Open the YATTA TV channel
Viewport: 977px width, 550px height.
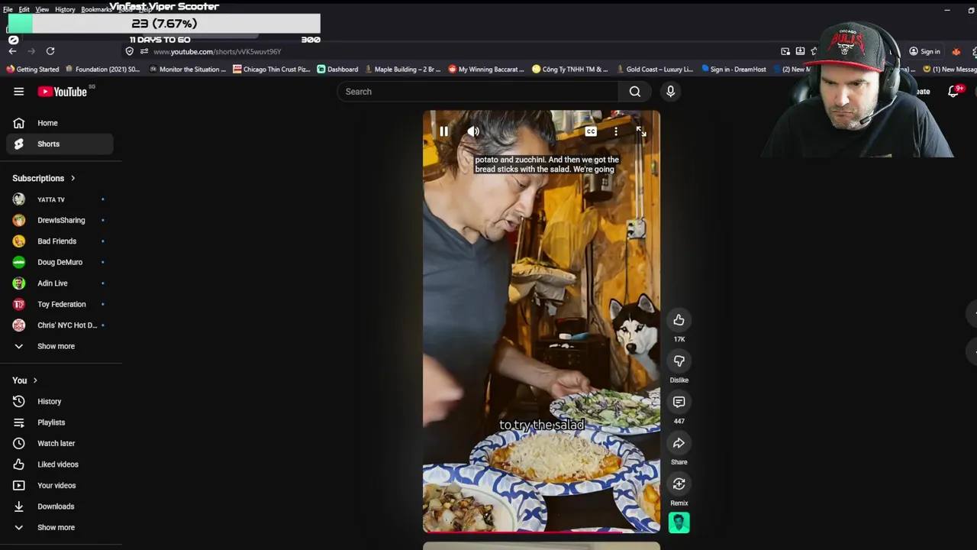[60, 199]
